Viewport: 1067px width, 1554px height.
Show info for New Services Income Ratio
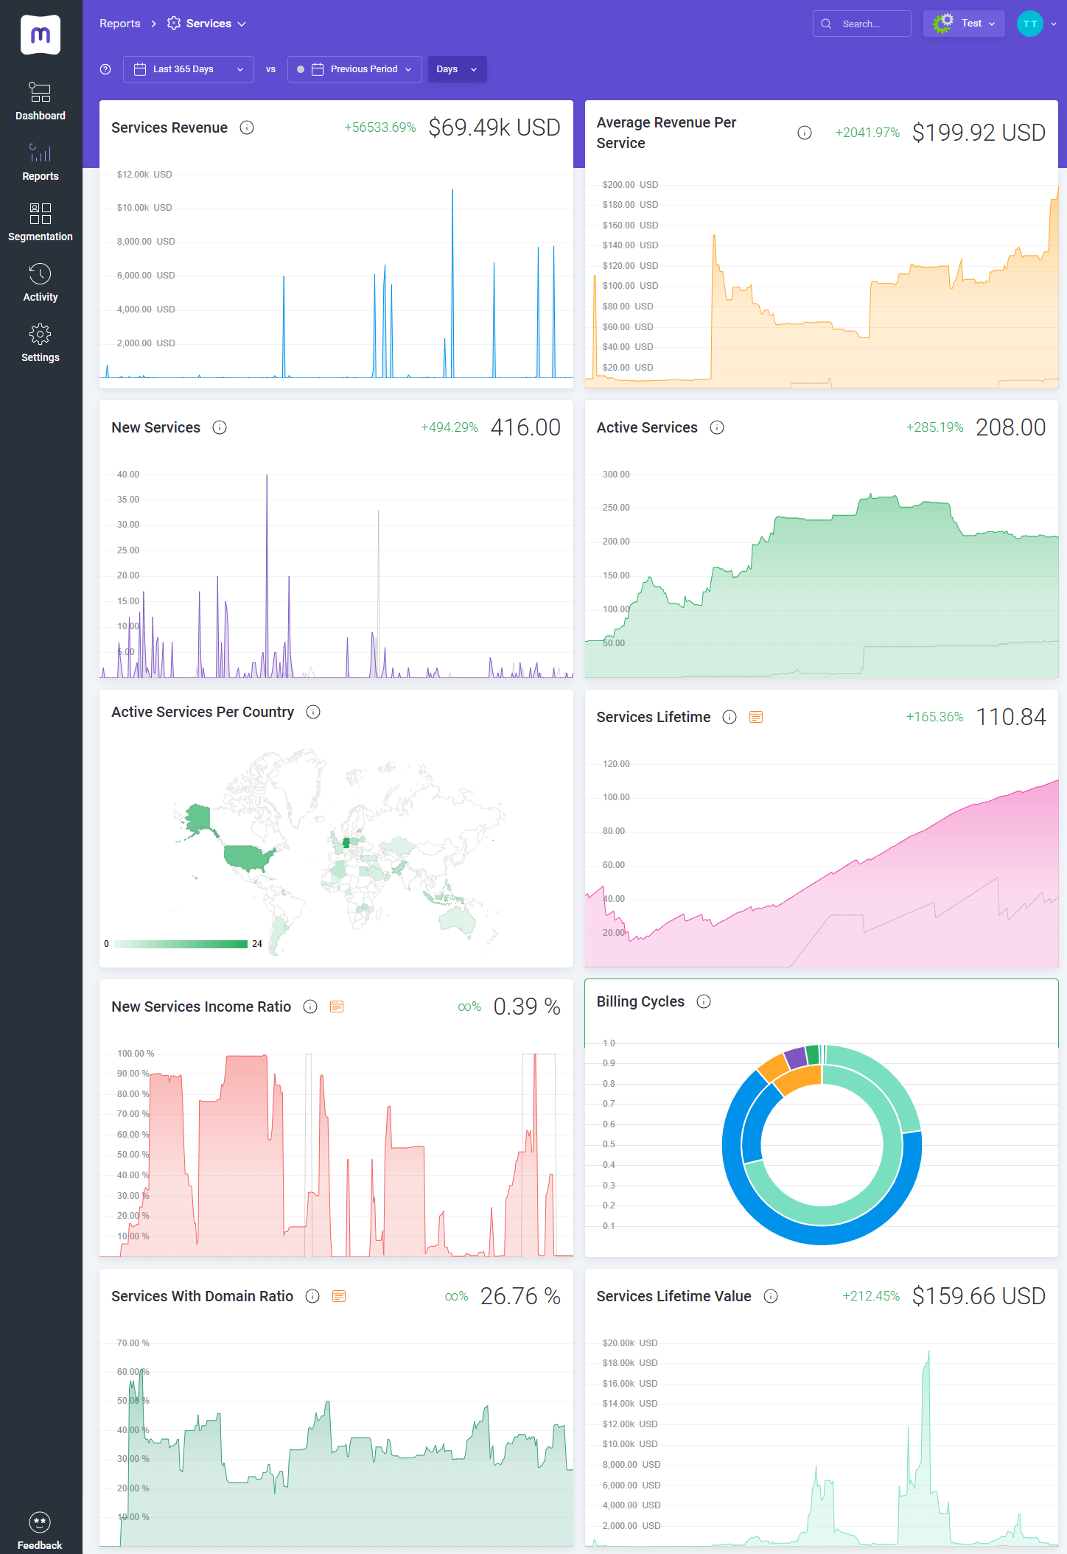(310, 1007)
